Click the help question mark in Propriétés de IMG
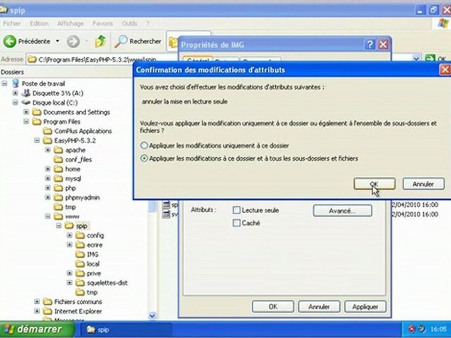Screen dimensions: 451x338 pos(370,44)
